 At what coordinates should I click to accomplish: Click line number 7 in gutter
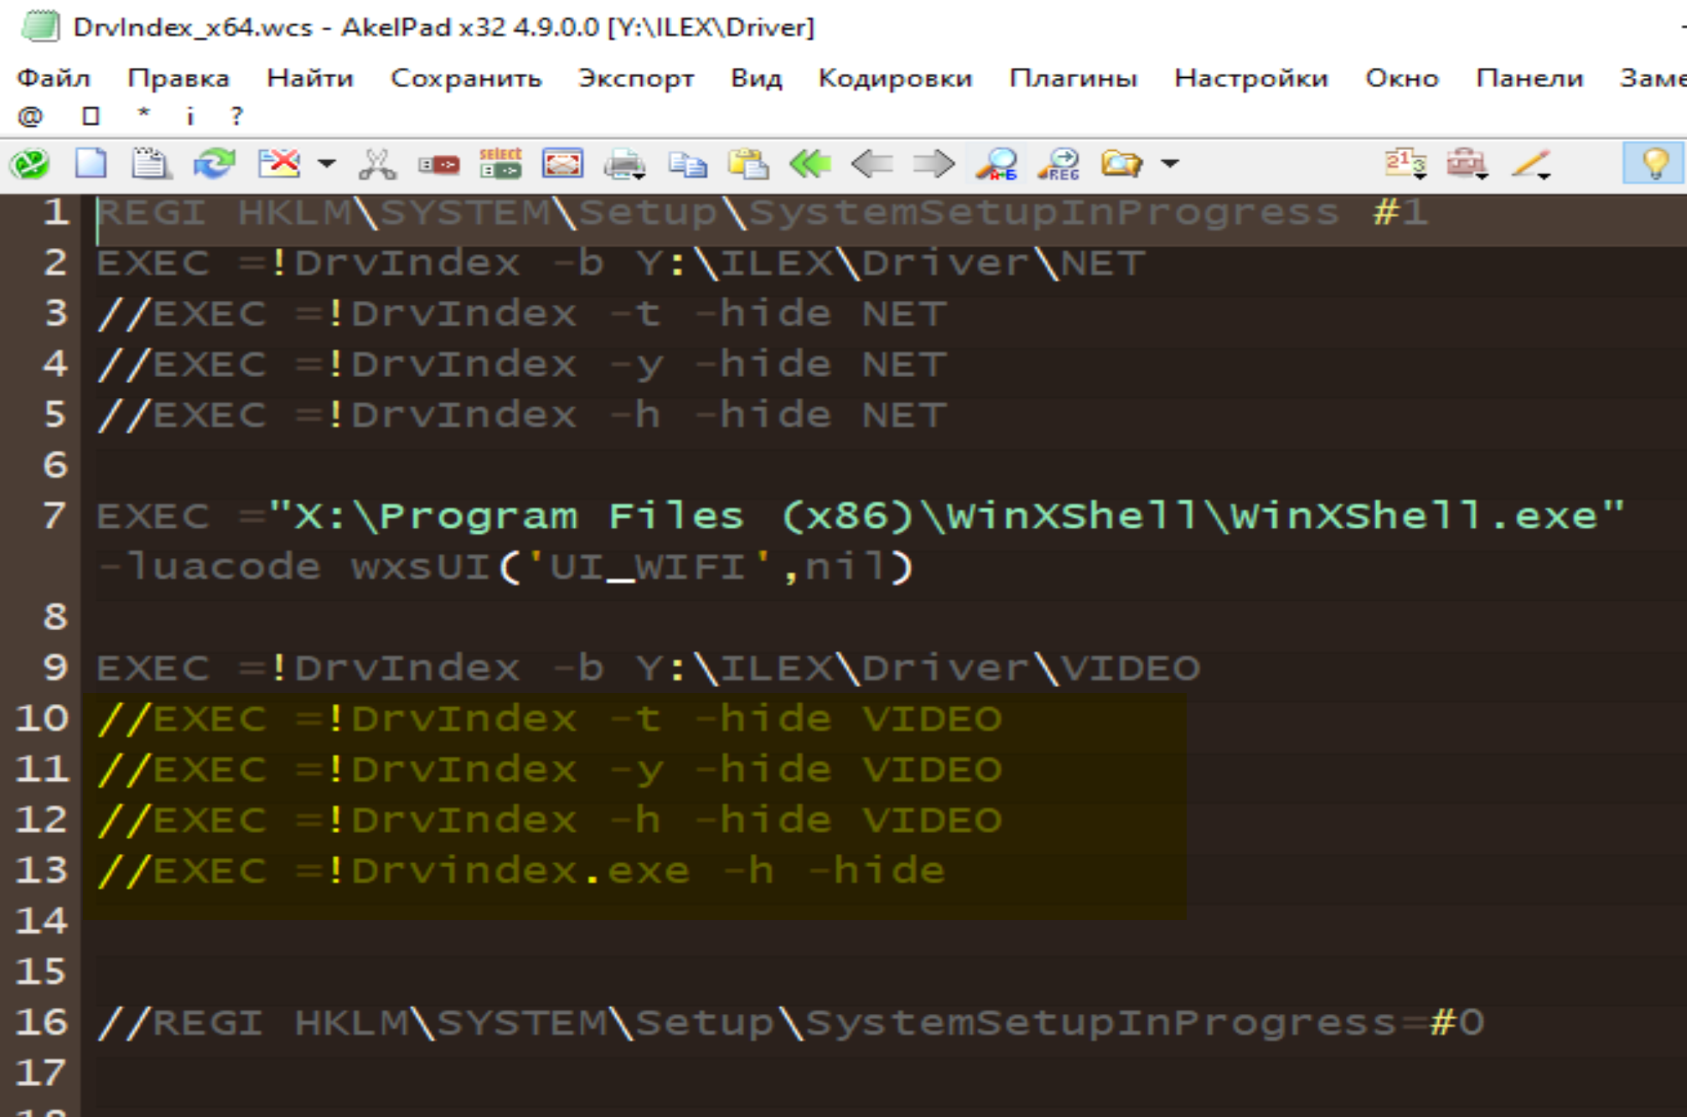(x=55, y=515)
